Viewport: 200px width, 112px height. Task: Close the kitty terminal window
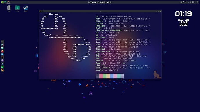pyautogui.click(x=161, y=11)
